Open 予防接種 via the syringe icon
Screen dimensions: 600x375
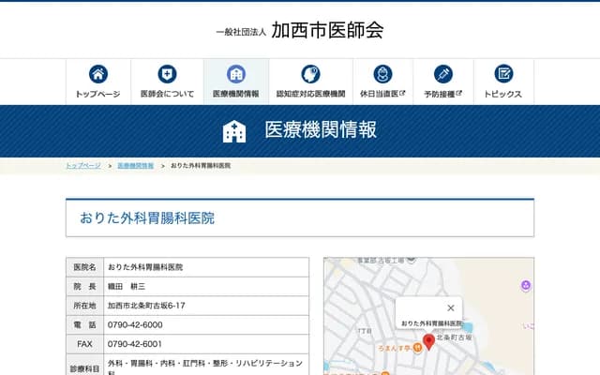pyautogui.click(x=443, y=74)
